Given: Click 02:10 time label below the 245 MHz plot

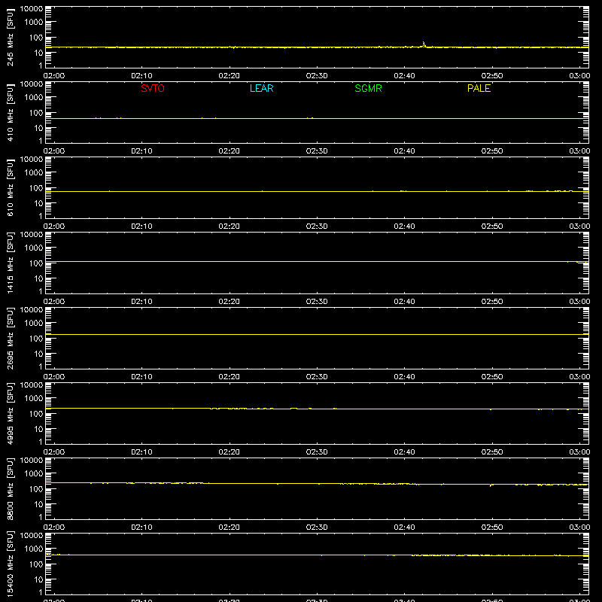Looking at the screenshot, I should 141,76.
